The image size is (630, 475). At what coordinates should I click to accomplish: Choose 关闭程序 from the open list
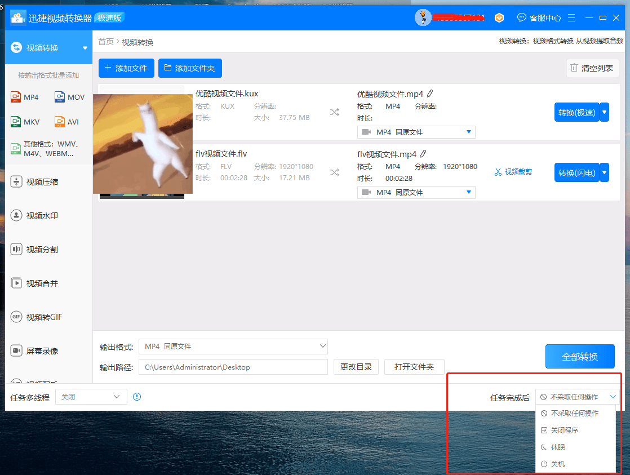click(x=564, y=430)
